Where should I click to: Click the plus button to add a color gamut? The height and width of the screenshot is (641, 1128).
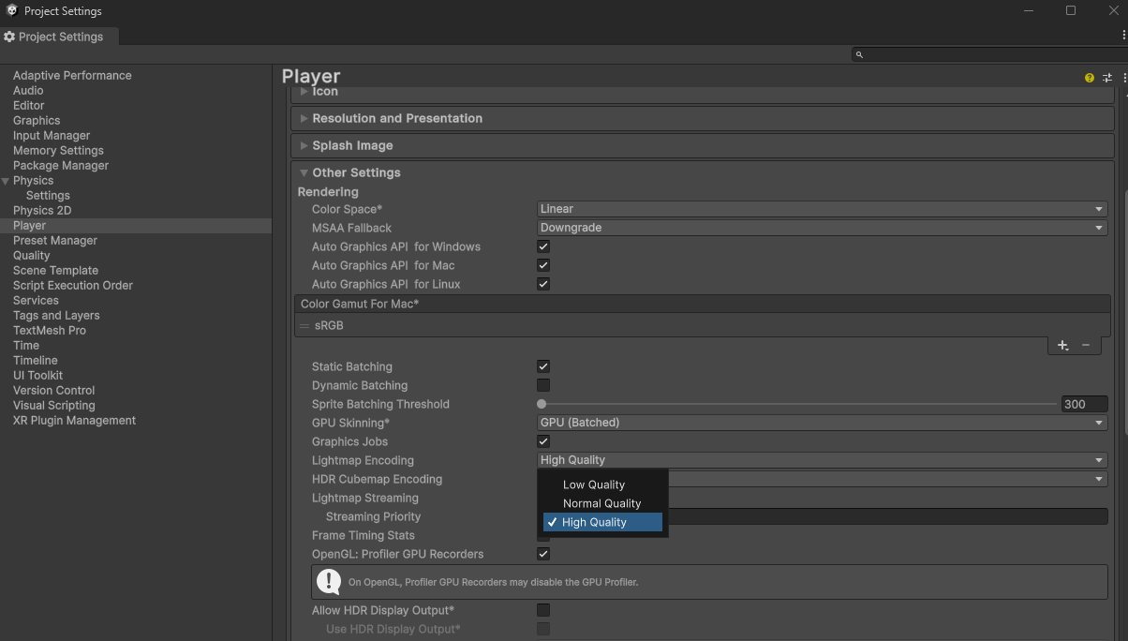[1061, 345]
